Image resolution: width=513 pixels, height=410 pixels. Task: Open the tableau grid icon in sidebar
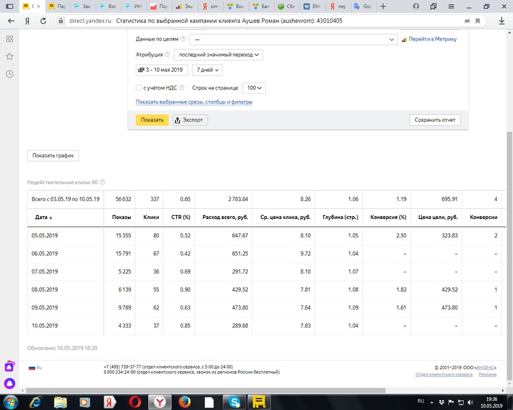pos(10,39)
